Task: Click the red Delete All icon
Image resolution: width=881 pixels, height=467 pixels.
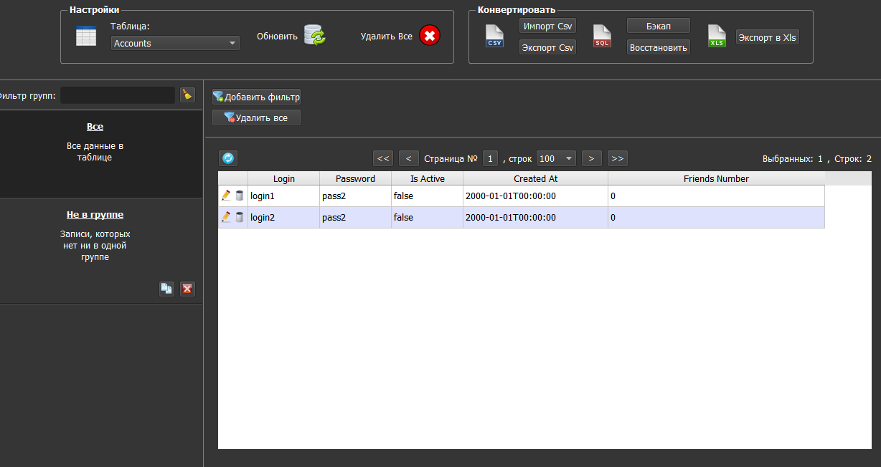Action: pos(430,35)
